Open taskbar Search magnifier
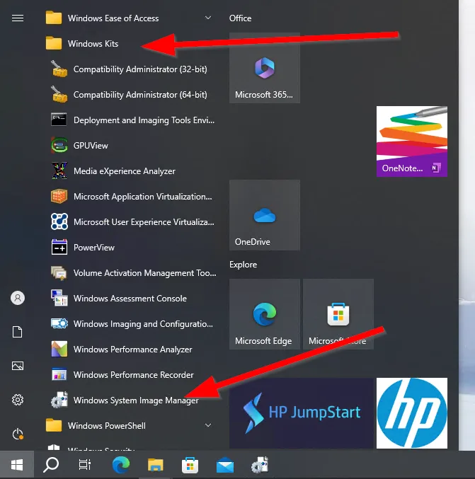Viewport: 475px width, 479px height. [x=51, y=465]
